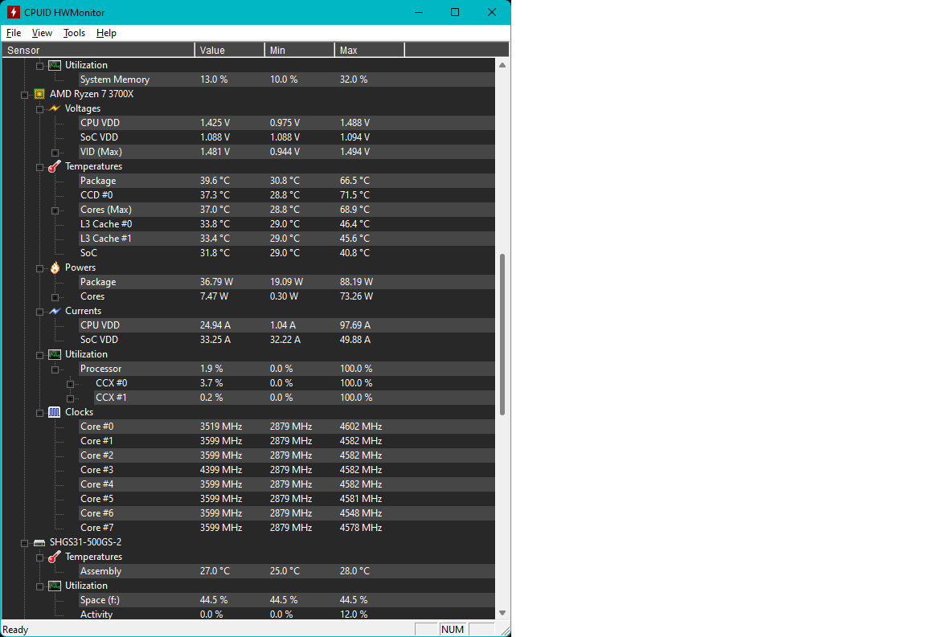Click the 4602 MHz max value
926x637 pixels.
(361, 427)
